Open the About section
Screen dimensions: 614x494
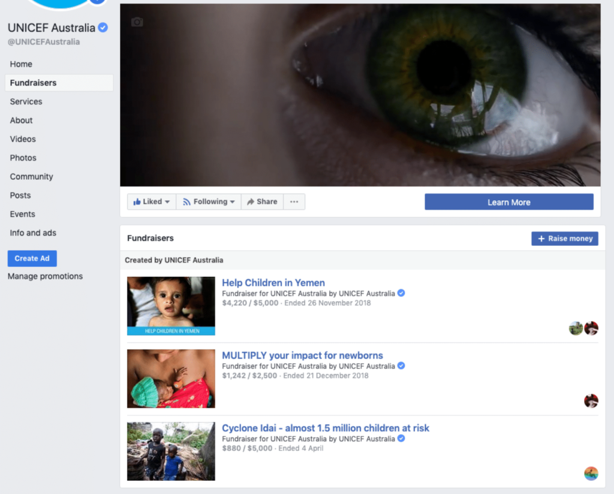tap(21, 121)
